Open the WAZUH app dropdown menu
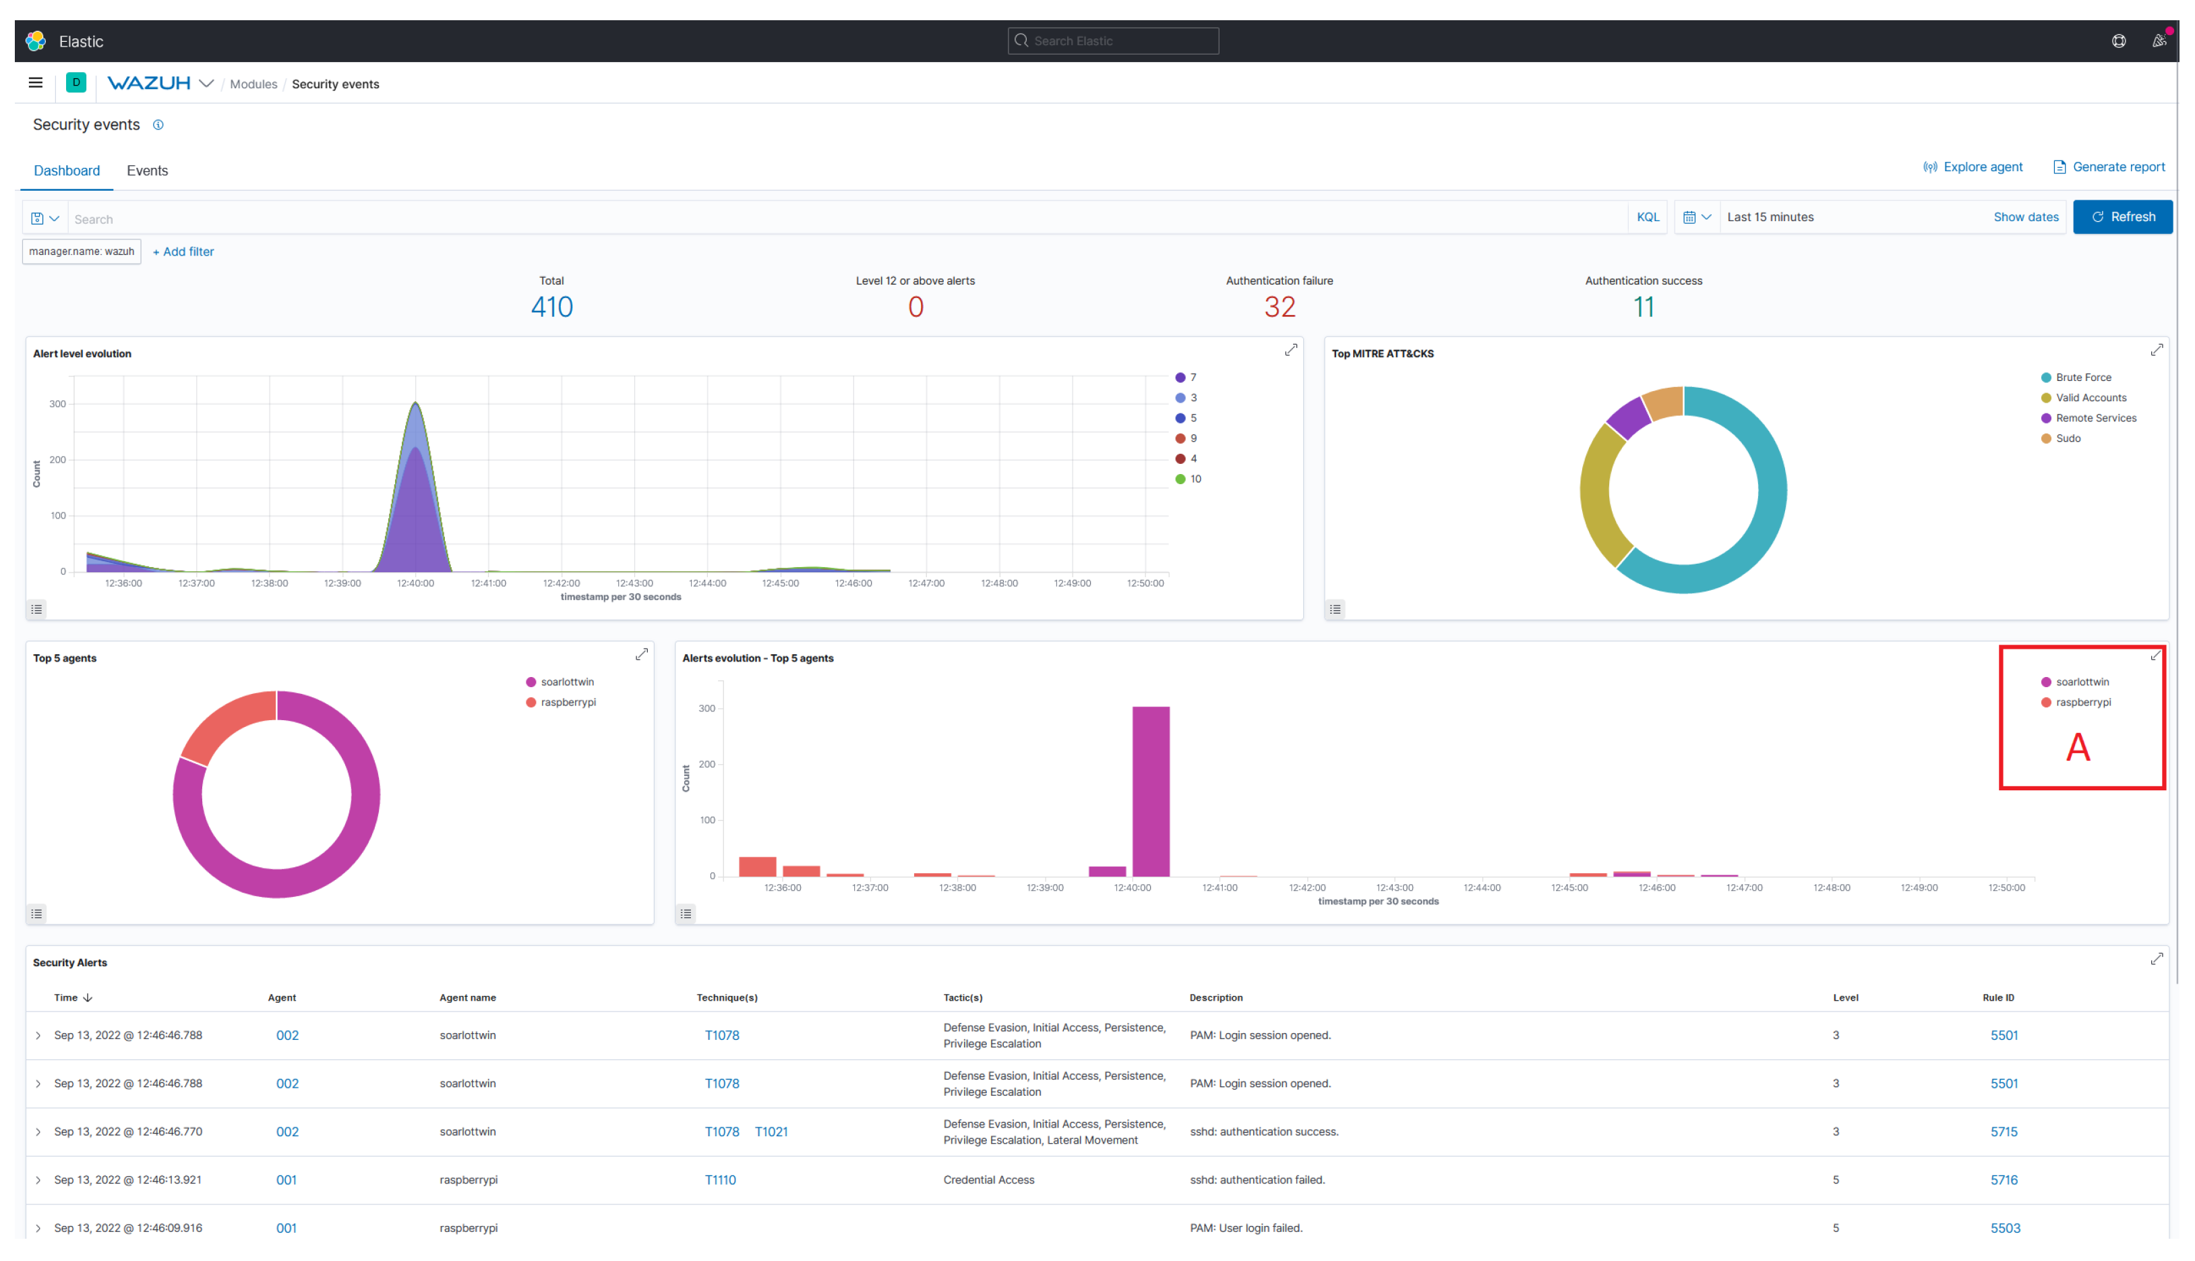This screenshot has width=2195, height=1261. [206, 84]
